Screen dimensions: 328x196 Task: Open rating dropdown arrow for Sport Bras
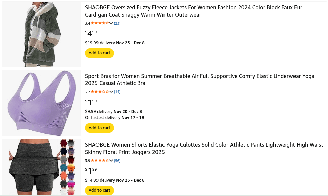(111, 92)
